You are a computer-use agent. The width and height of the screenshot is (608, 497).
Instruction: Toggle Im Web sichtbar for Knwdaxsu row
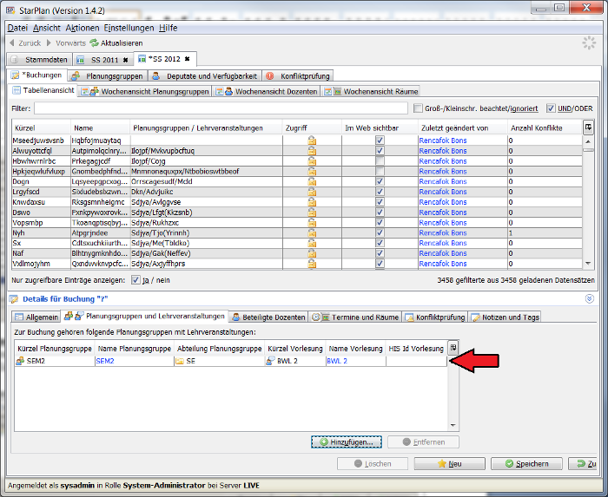pos(380,202)
